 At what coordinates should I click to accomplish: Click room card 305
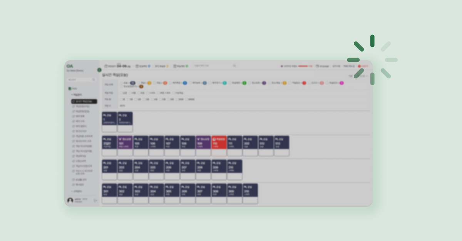pyautogui.click(x=172, y=194)
